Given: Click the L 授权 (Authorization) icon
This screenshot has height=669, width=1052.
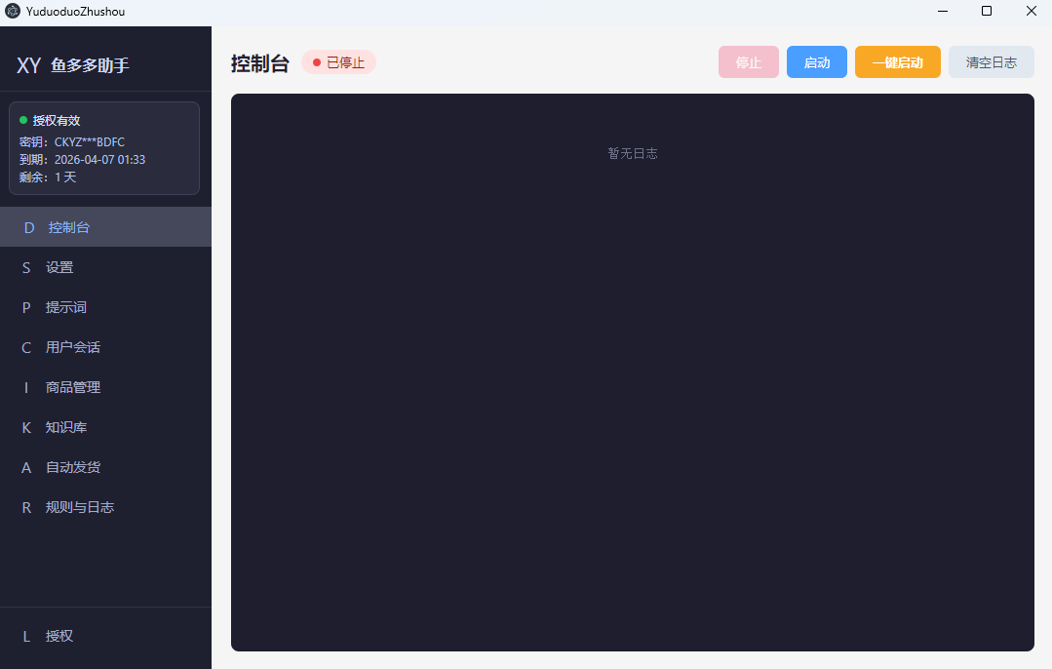Looking at the screenshot, I should point(26,635).
